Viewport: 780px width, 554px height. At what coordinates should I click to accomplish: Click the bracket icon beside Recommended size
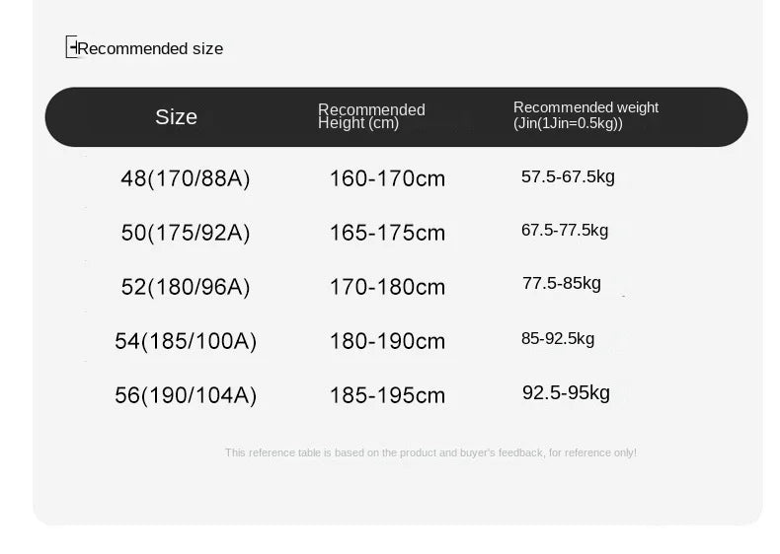(x=71, y=47)
